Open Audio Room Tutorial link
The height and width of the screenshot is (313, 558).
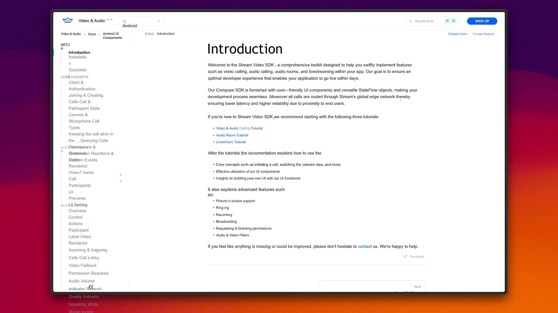pos(232,135)
